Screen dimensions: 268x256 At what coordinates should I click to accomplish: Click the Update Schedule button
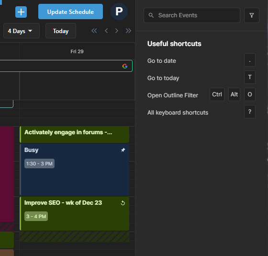click(x=71, y=12)
